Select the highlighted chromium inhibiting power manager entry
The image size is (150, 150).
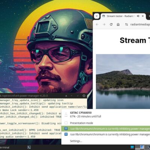click(106, 129)
